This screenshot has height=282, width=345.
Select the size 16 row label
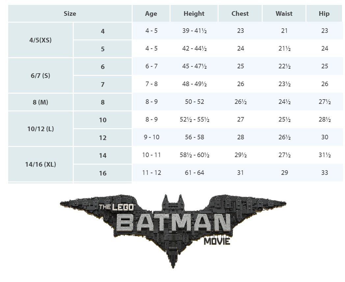(103, 173)
